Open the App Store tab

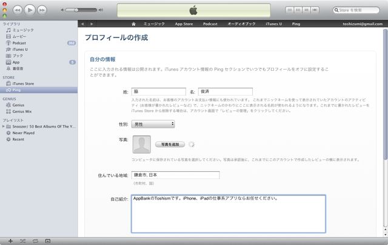(184, 24)
